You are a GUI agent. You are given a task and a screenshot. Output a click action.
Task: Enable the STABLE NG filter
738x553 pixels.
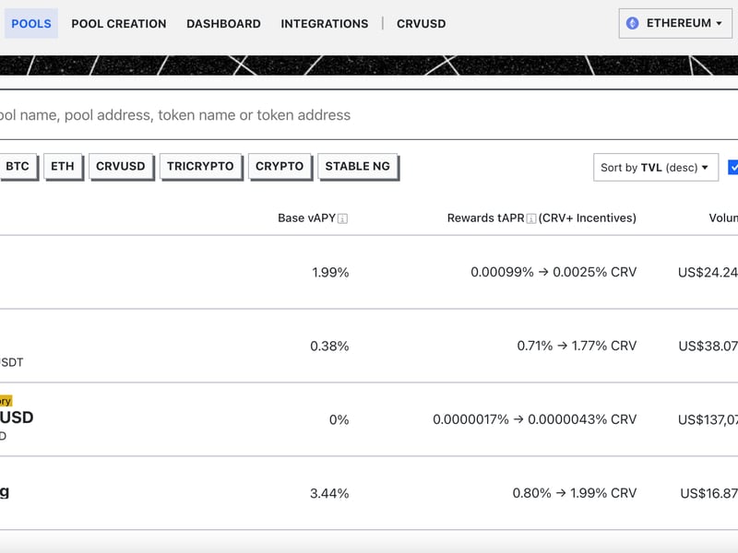[358, 166]
